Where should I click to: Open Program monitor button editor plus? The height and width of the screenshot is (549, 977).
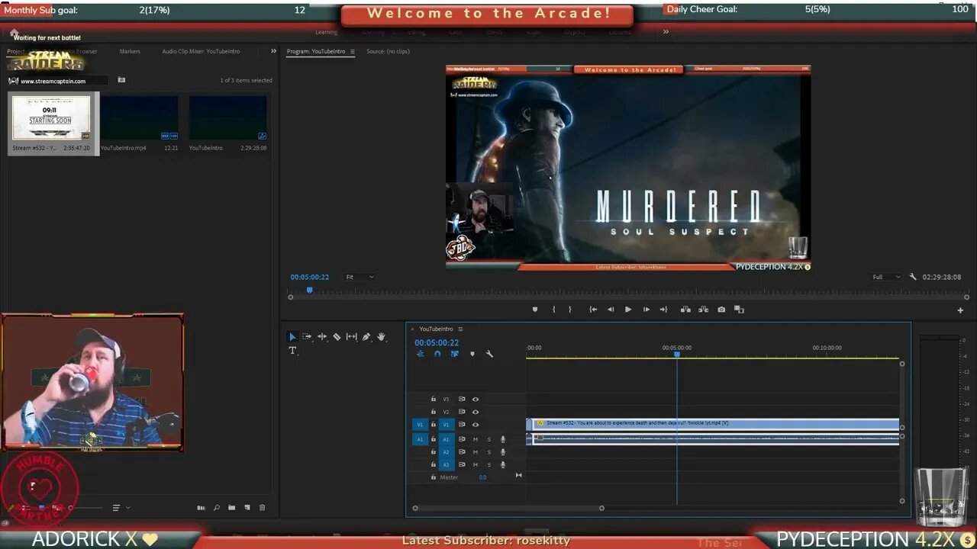(x=960, y=310)
